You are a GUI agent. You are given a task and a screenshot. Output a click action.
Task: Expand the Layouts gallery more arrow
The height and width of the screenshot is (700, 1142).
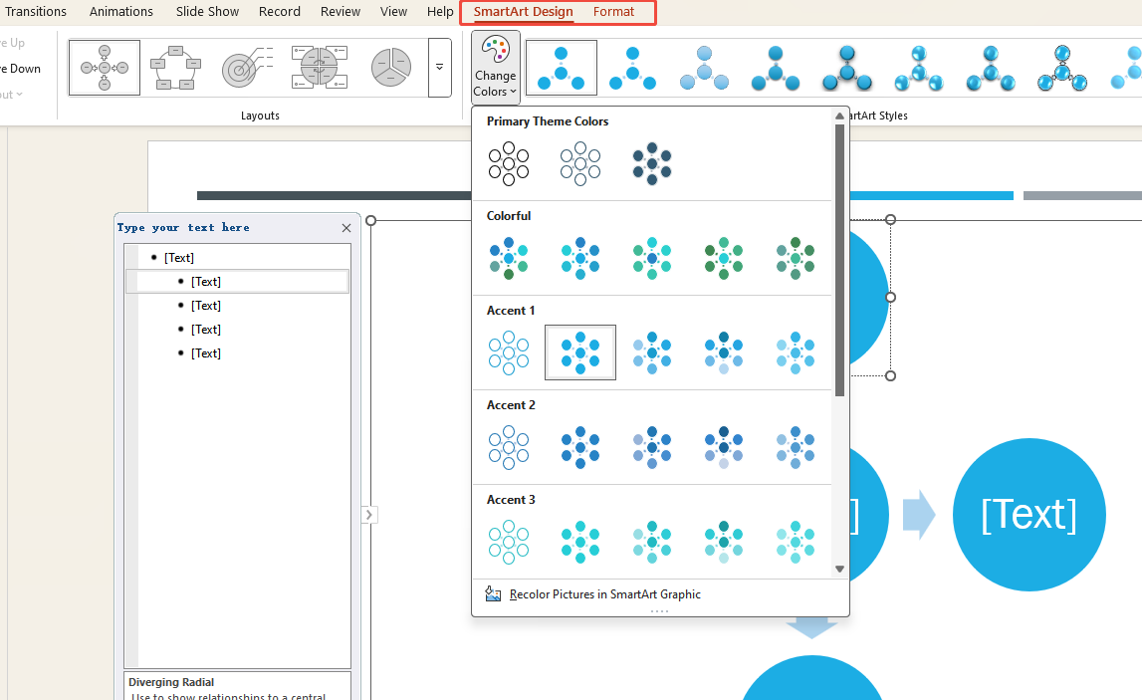439,68
